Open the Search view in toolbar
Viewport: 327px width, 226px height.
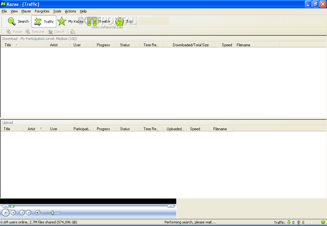[18, 21]
